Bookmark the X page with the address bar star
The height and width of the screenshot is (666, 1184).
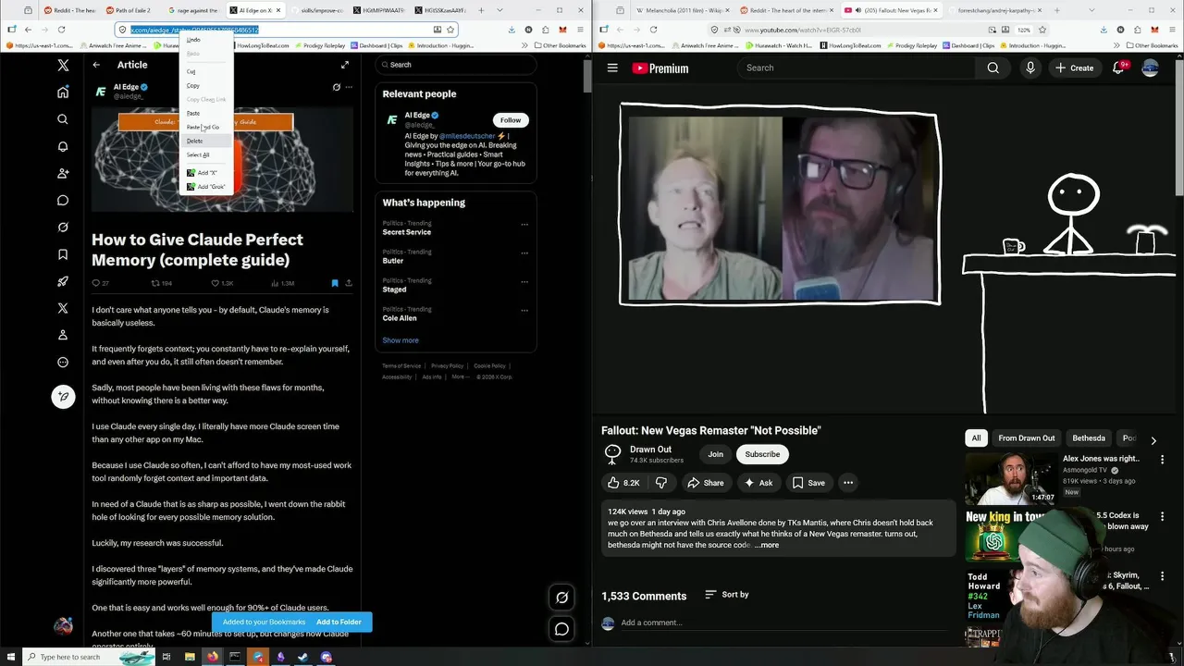click(x=450, y=30)
